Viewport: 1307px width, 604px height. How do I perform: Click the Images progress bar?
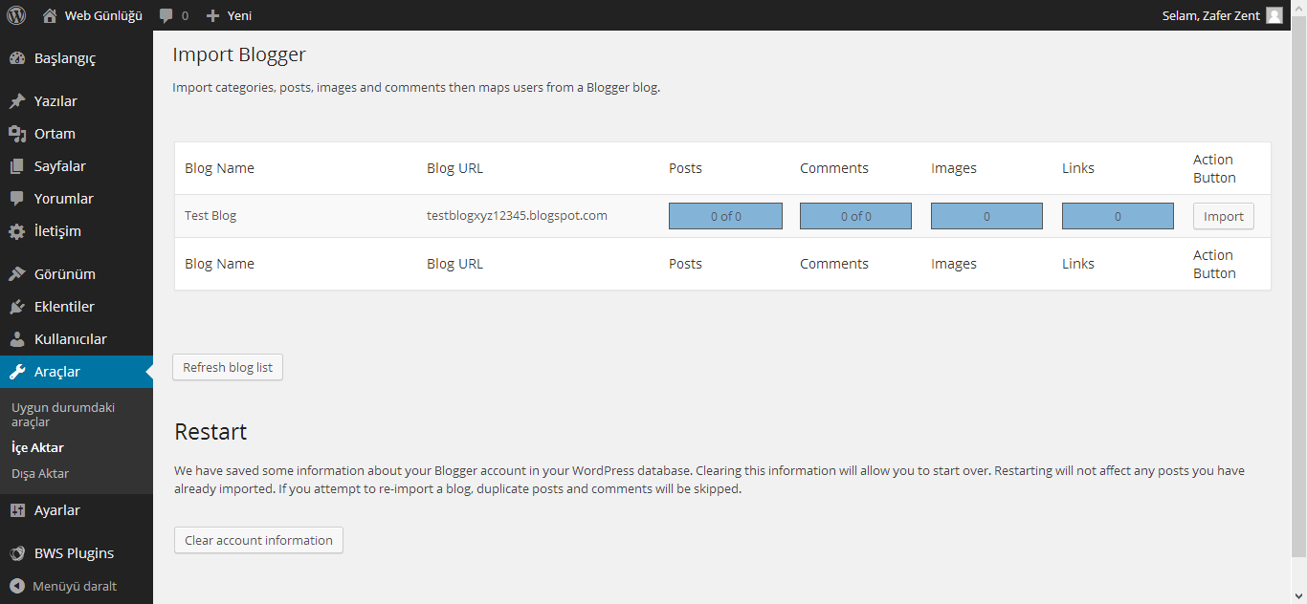[986, 216]
